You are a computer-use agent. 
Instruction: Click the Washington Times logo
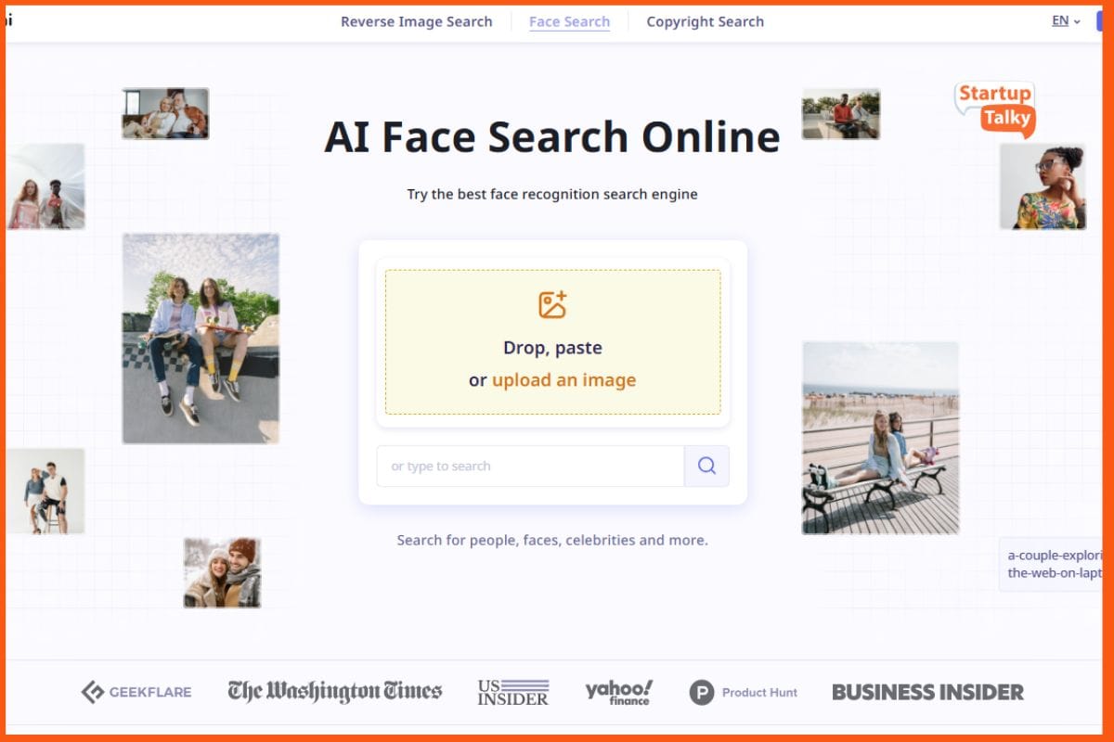click(x=335, y=692)
